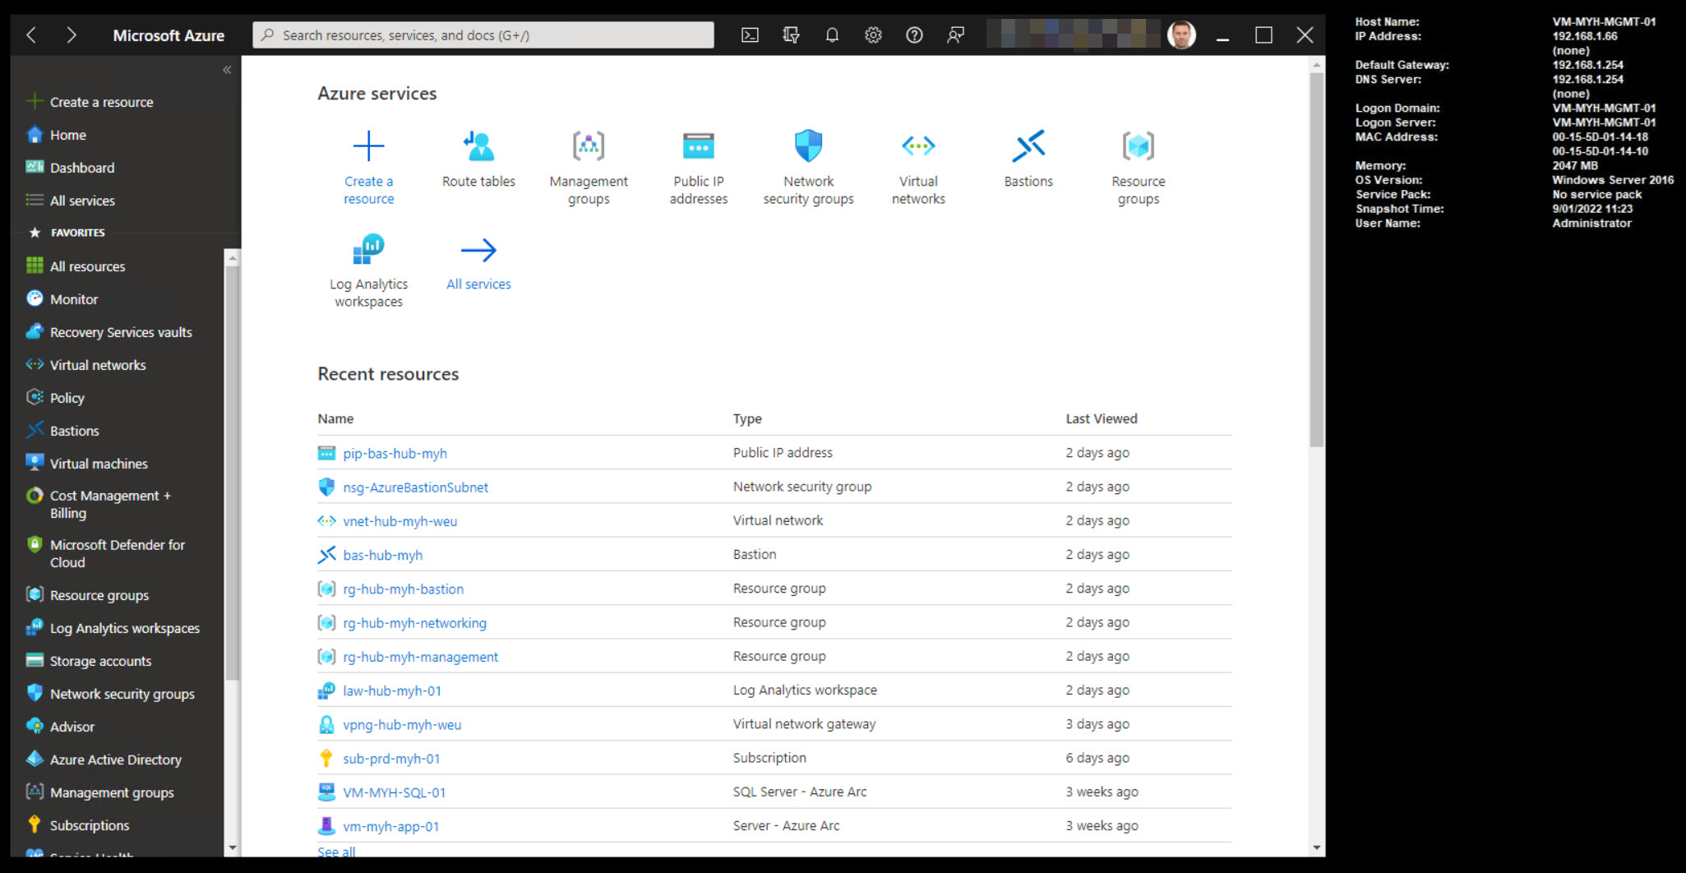This screenshot has height=873, width=1686.
Task: Click See all under Recent resources
Action: tap(335, 852)
